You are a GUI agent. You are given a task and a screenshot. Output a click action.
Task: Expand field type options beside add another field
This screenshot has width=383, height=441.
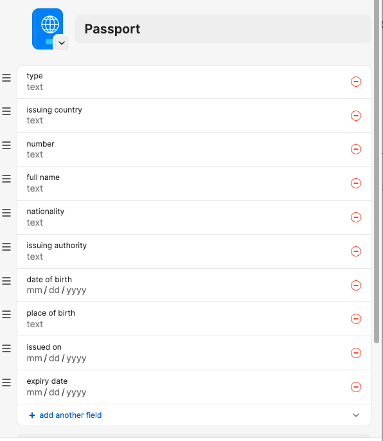[356, 415]
